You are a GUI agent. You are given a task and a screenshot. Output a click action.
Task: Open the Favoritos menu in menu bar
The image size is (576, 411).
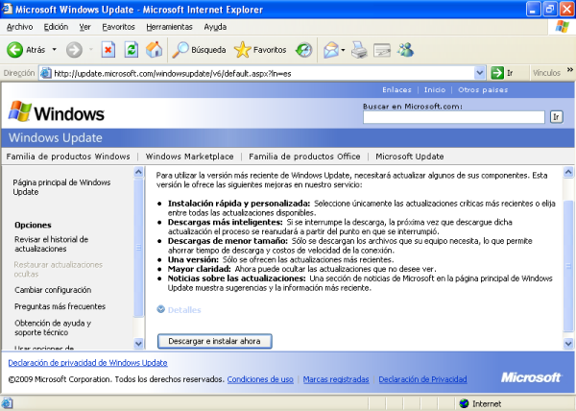coord(118,27)
